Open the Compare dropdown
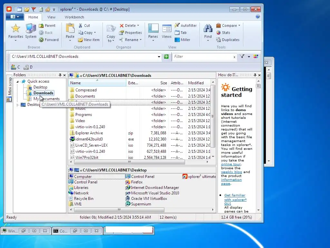Screen dimensions: 330x248 pyautogui.click(x=239, y=26)
